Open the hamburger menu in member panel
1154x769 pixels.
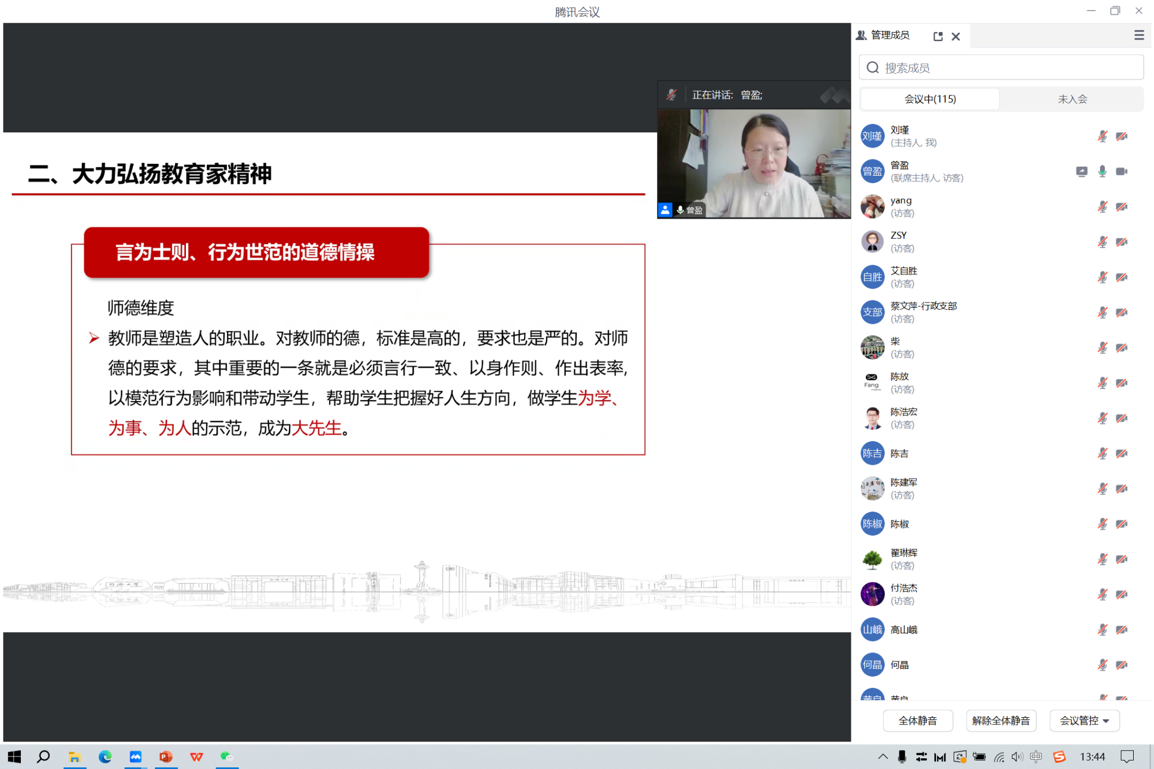(x=1139, y=35)
